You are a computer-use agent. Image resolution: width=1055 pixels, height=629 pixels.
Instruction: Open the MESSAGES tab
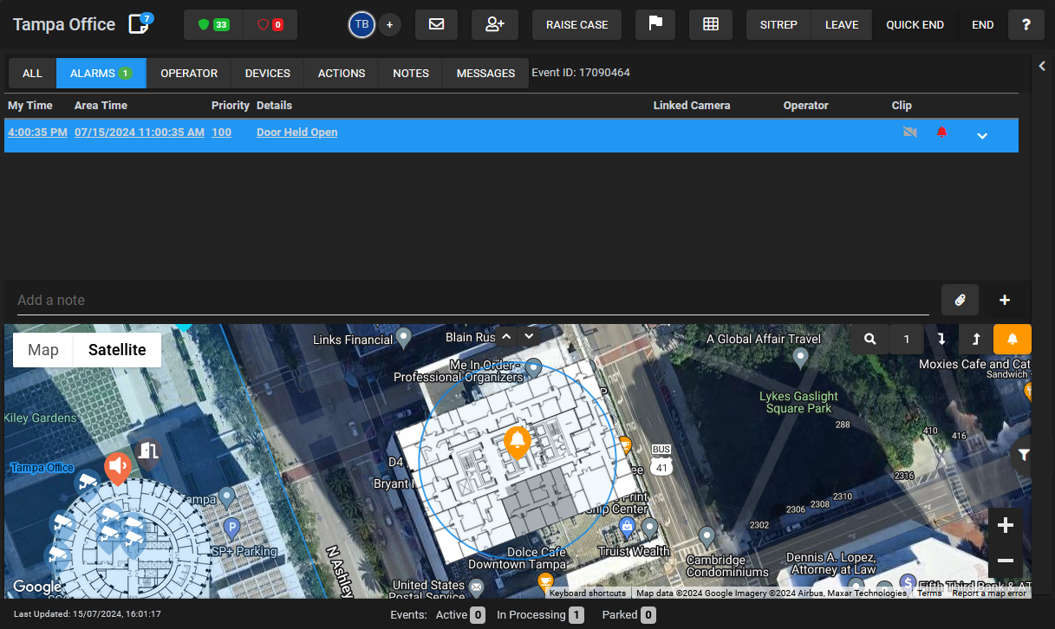coord(485,74)
